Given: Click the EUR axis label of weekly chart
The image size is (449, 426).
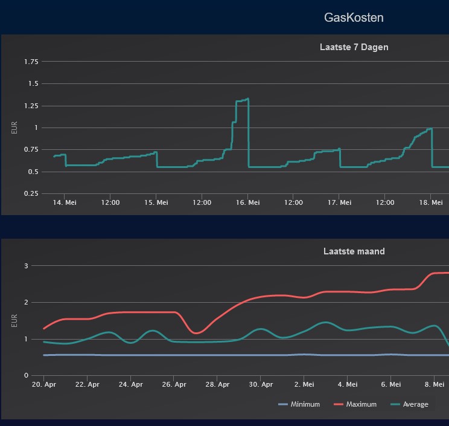Looking at the screenshot, I should pos(14,127).
